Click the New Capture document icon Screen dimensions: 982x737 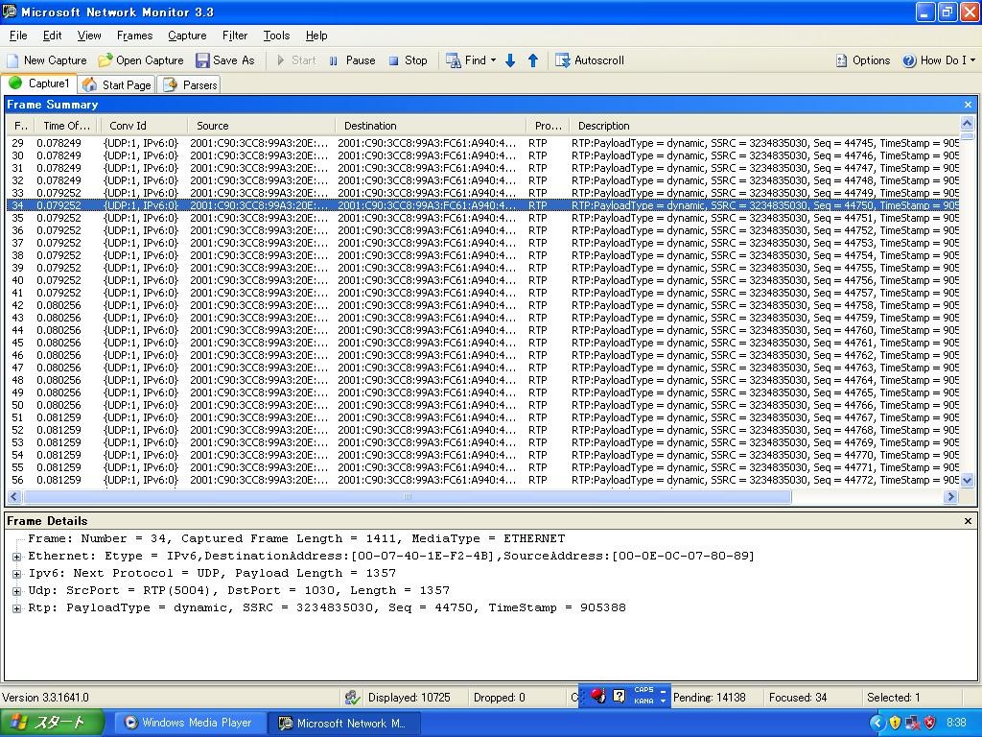12,60
